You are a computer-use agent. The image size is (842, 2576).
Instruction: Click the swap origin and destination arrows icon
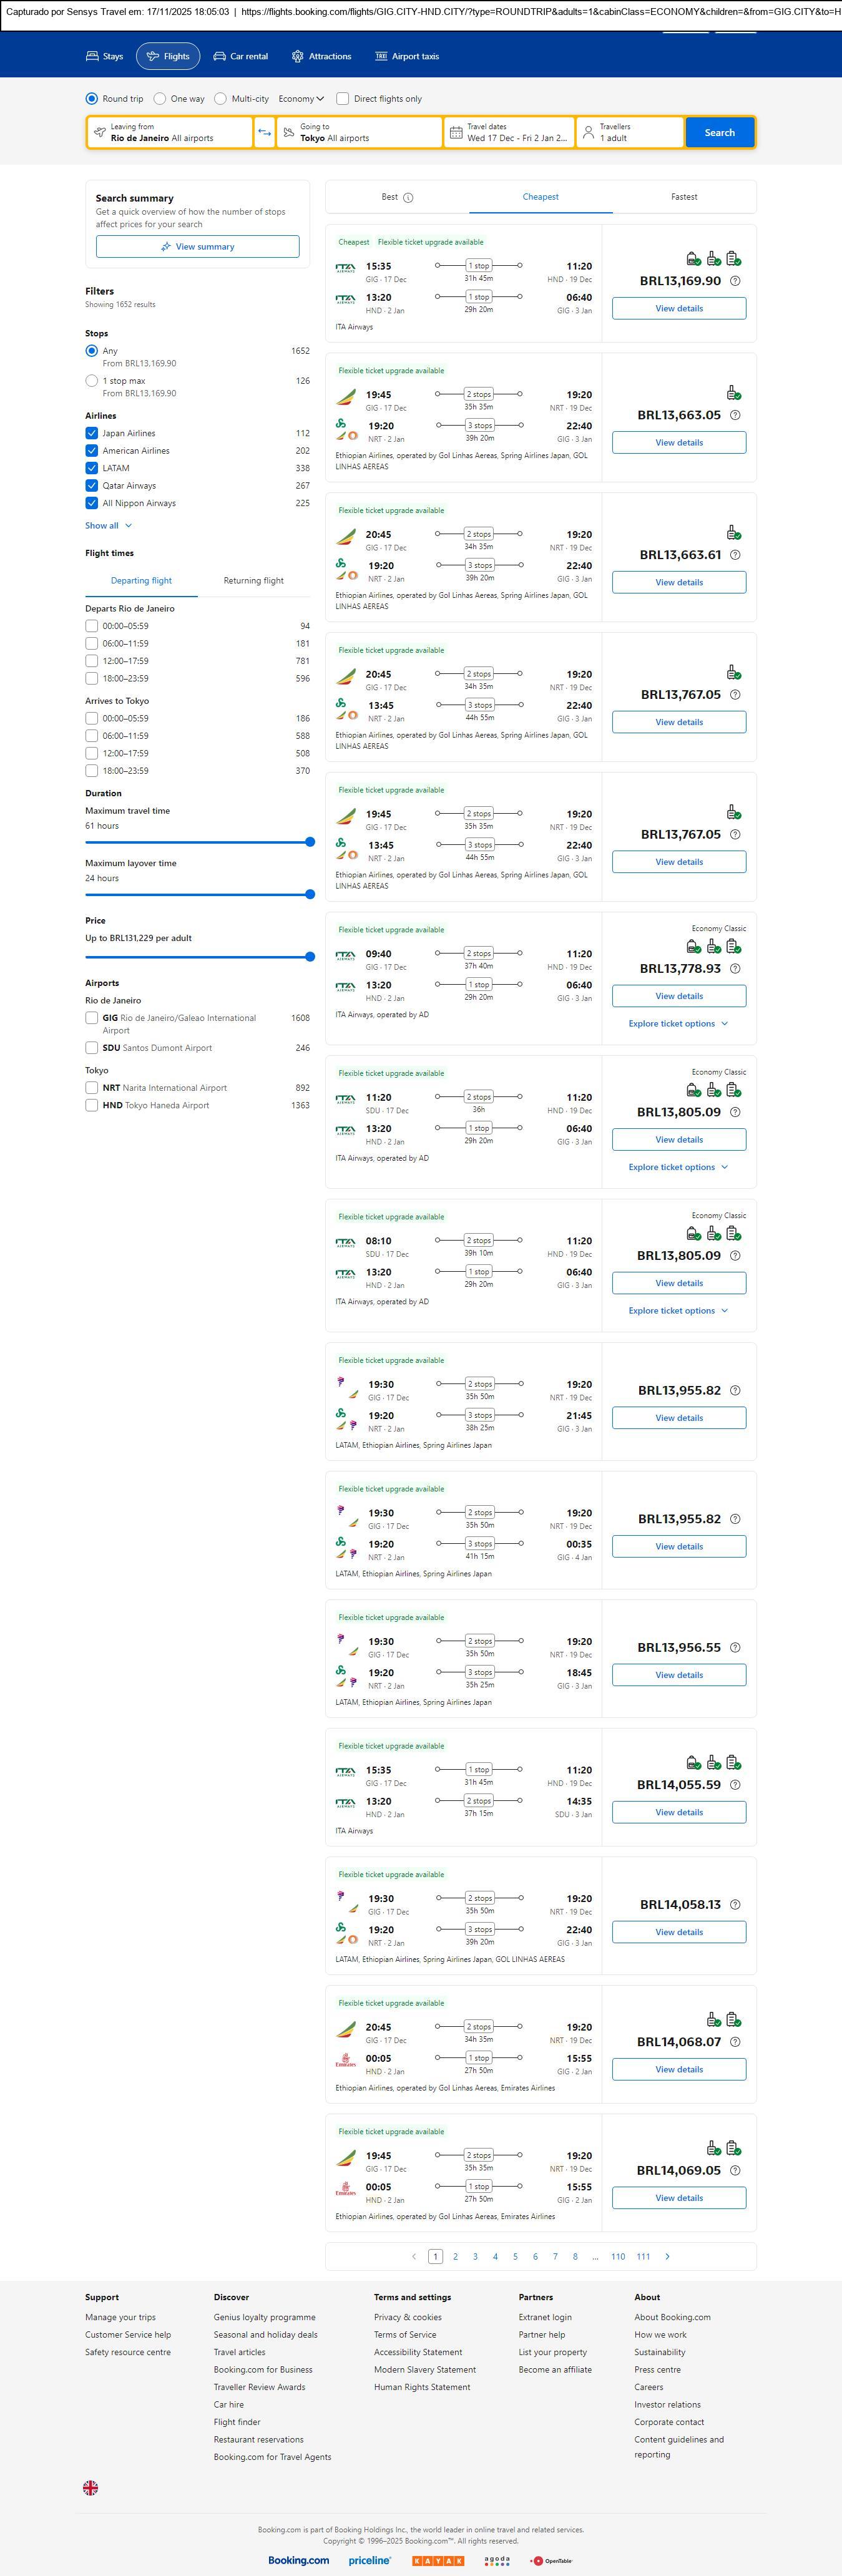(264, 133)
